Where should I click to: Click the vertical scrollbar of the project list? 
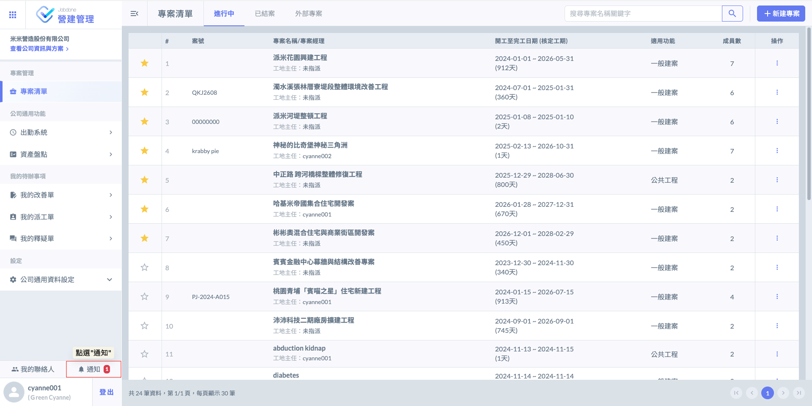point(809,114)
